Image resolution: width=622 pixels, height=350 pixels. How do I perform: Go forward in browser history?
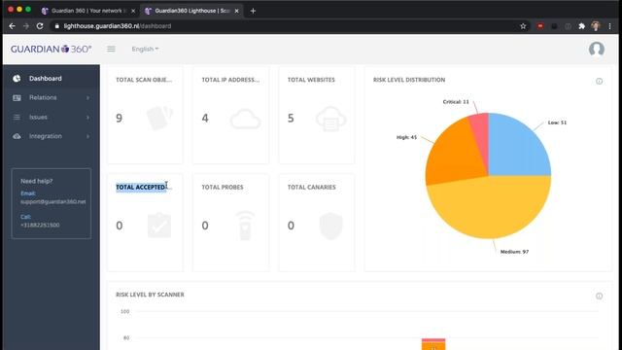coord(26,26)
